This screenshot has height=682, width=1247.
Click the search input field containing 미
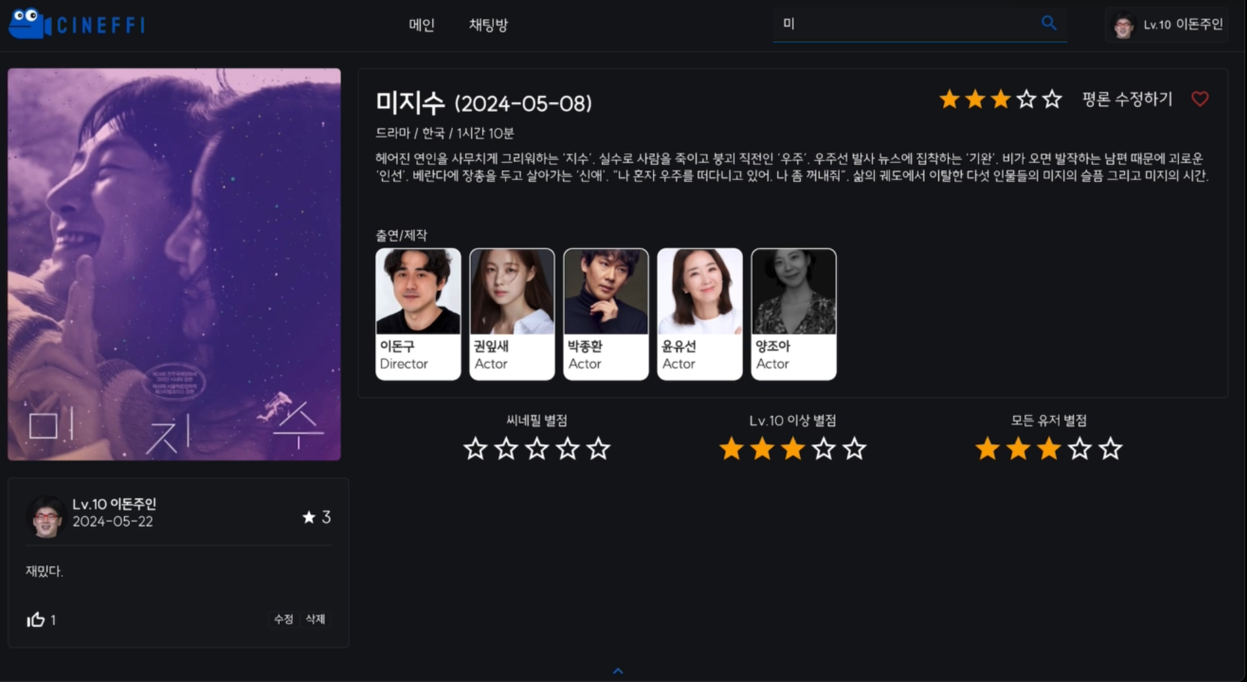[x=906, y=24]
